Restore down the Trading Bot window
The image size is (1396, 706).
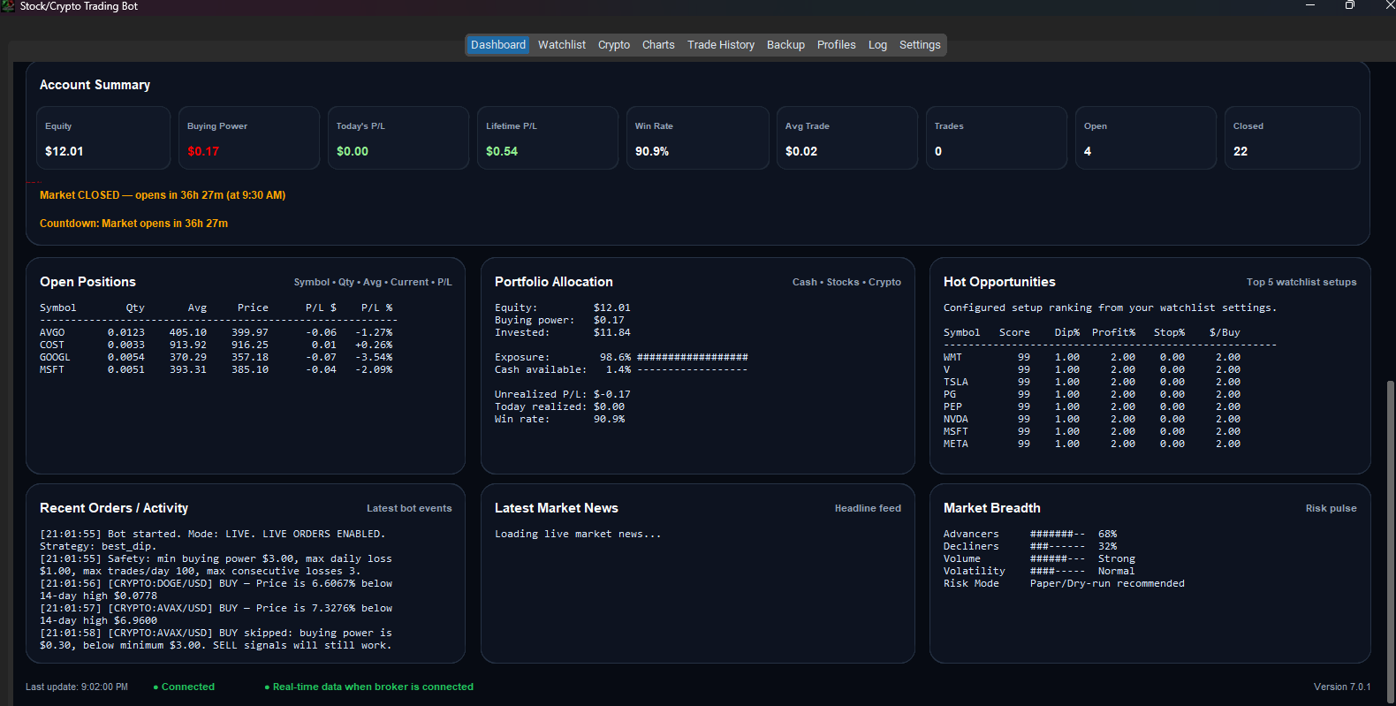(x=1349, y=5)
